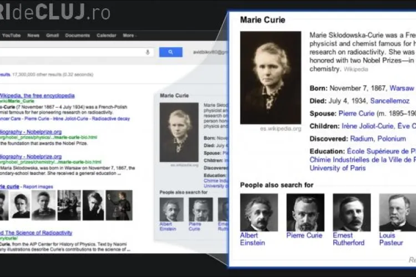The width and height of the screenshot is (416, 277).
Task: Open the Marie Curie image showing her in laboratory
Action: (x=69, y=205)
